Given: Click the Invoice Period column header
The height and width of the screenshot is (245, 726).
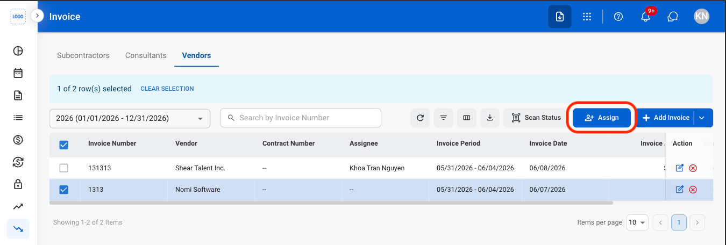Looking at the screenshot, I should pos(459,143).
